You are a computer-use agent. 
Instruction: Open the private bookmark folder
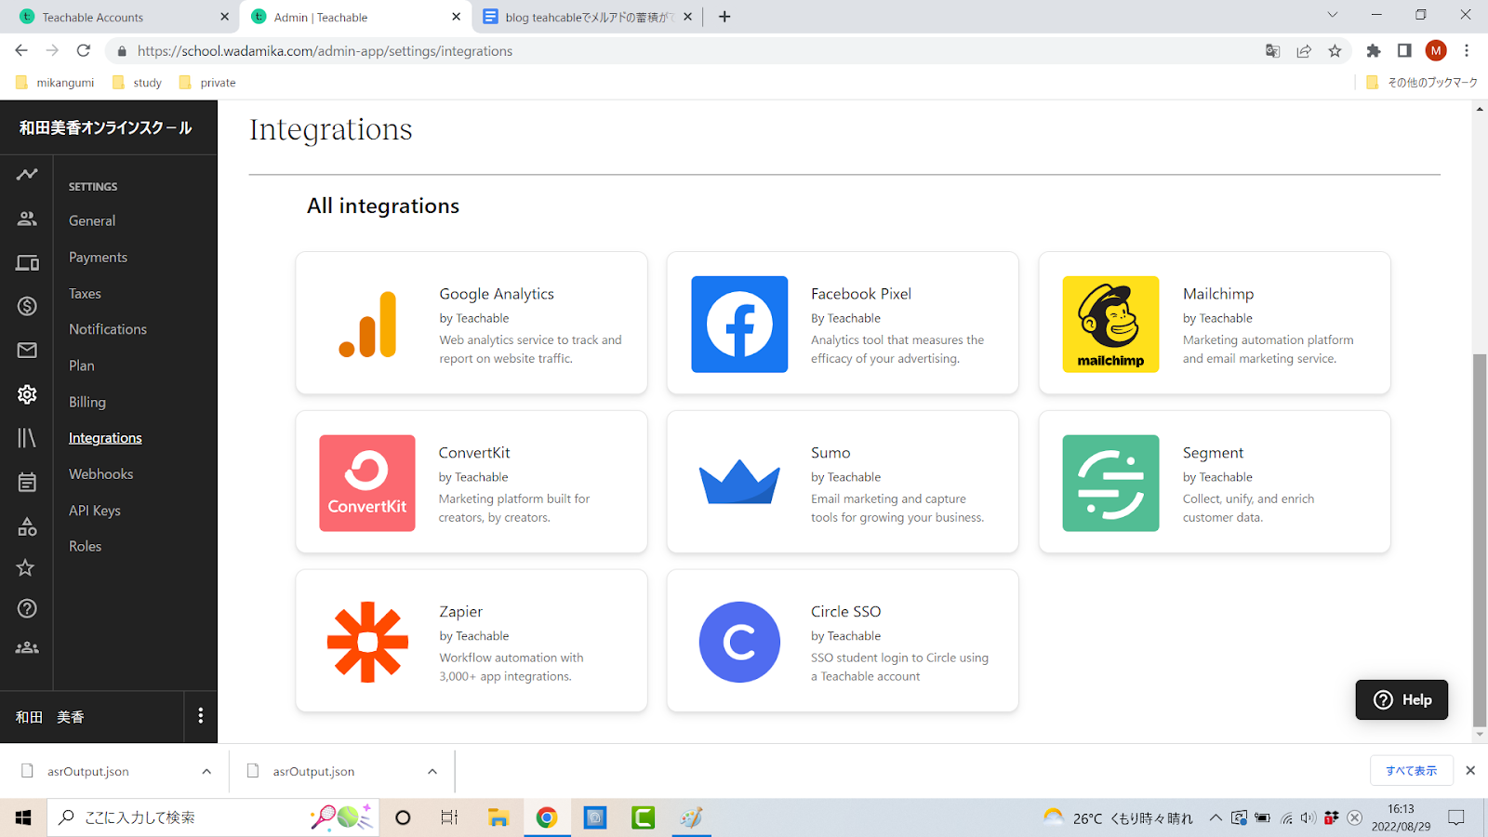(206, 83)
